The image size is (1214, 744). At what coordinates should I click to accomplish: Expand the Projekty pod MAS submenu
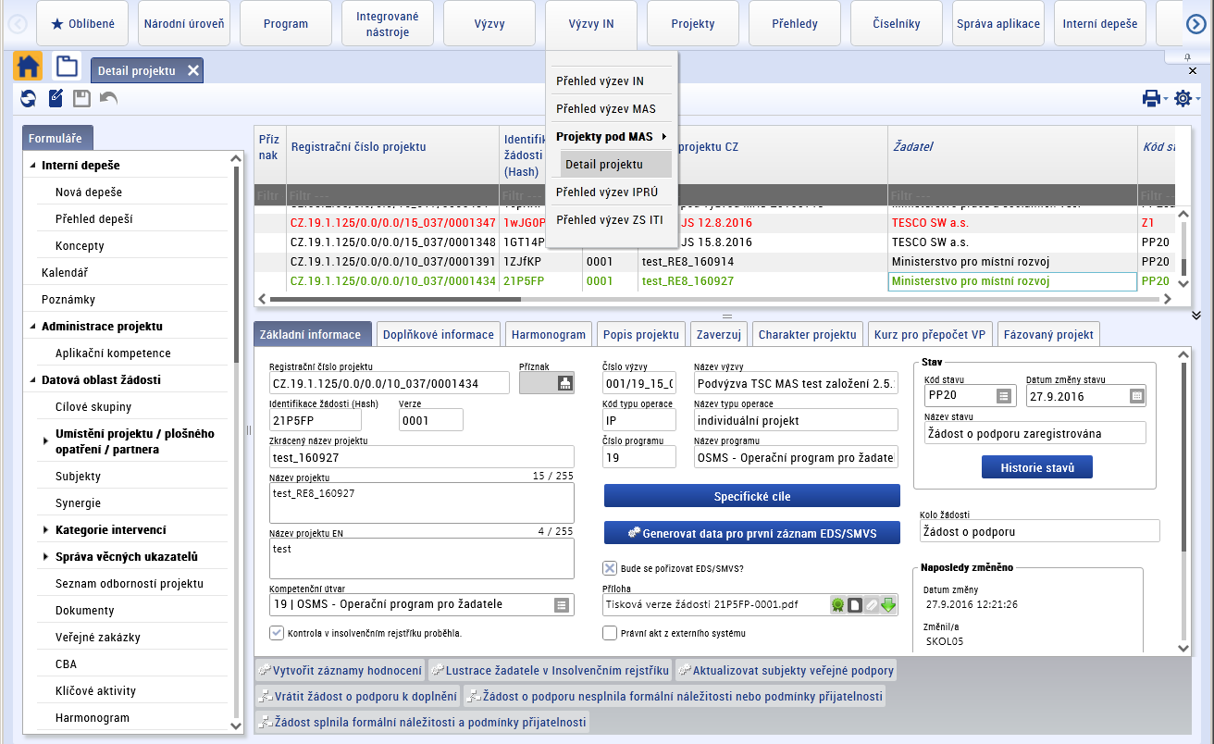[613, 137]
